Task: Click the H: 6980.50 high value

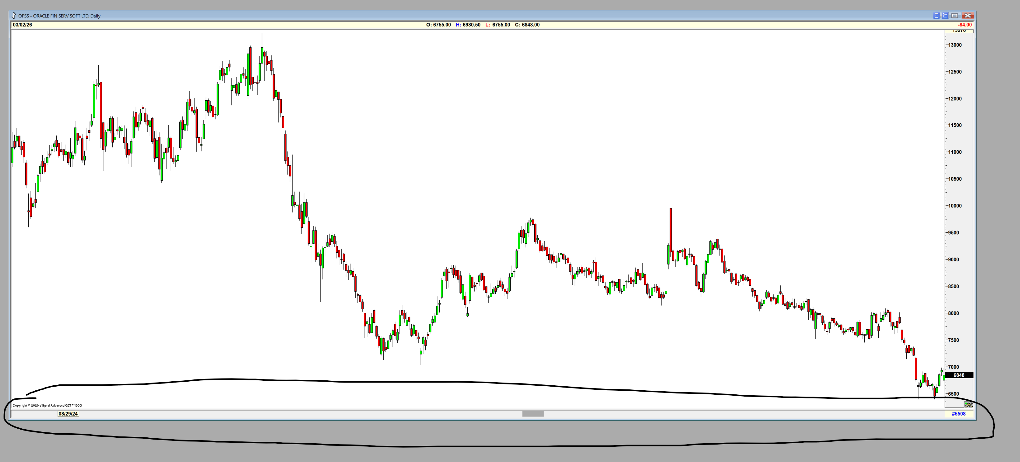Action: [468, 25]
